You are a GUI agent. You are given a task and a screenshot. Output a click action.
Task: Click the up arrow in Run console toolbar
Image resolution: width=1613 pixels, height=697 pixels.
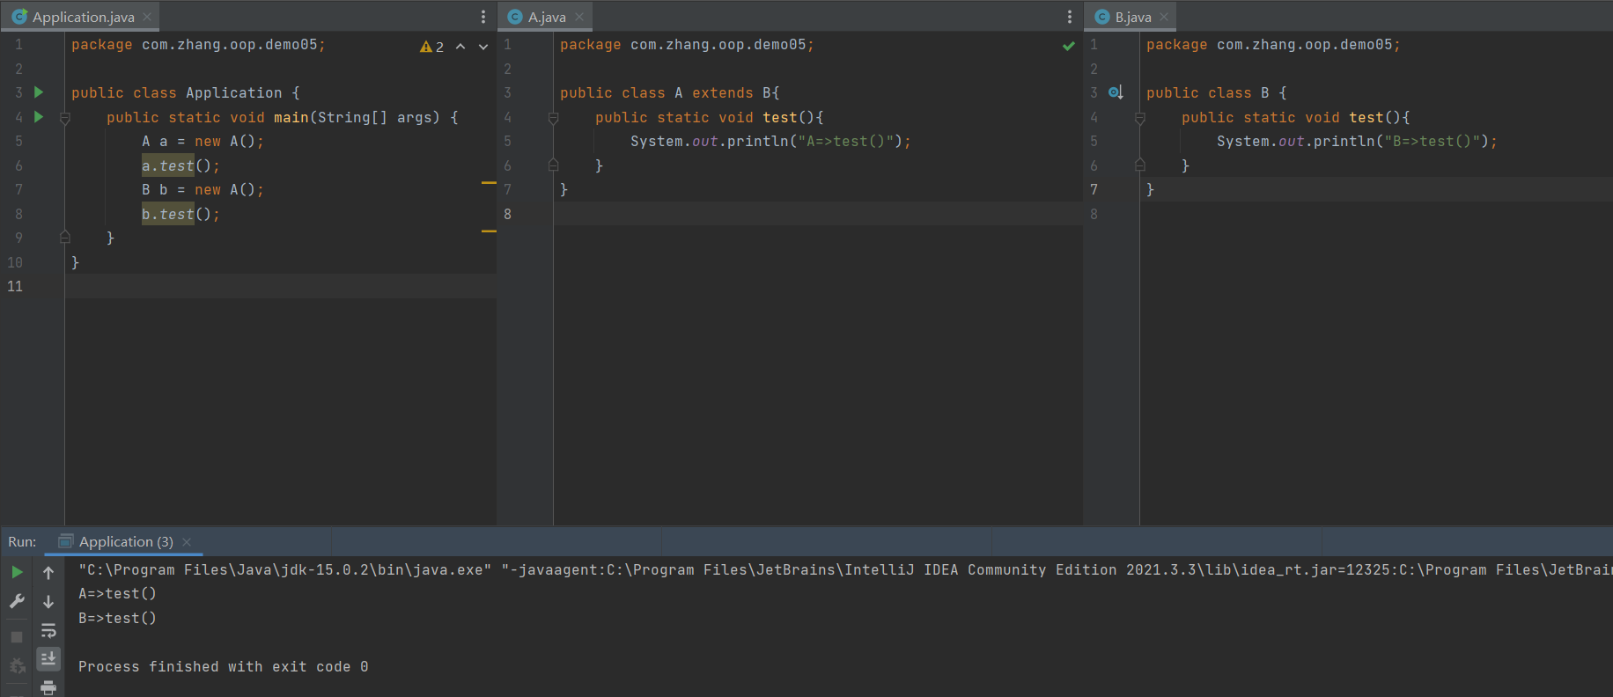click(48, 573)
